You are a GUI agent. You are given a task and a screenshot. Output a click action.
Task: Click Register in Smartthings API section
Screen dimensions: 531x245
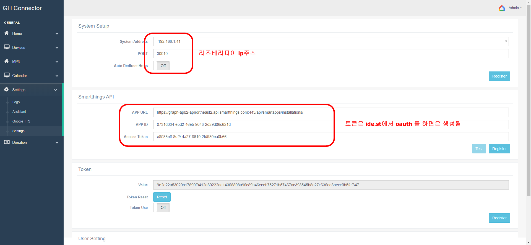499,149
